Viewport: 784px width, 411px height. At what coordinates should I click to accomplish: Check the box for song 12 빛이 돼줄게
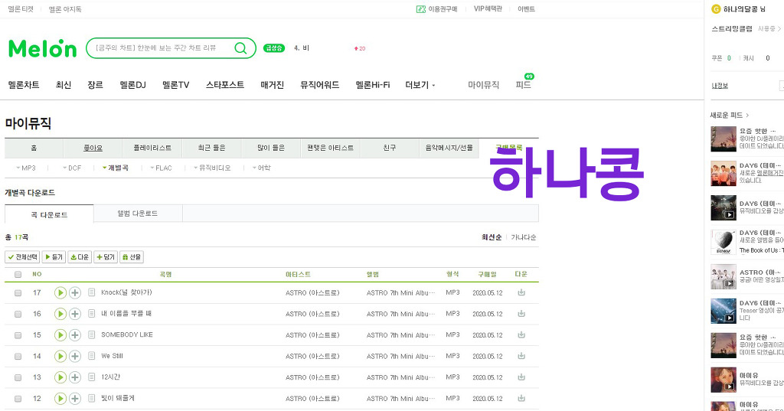coord(18,399)
